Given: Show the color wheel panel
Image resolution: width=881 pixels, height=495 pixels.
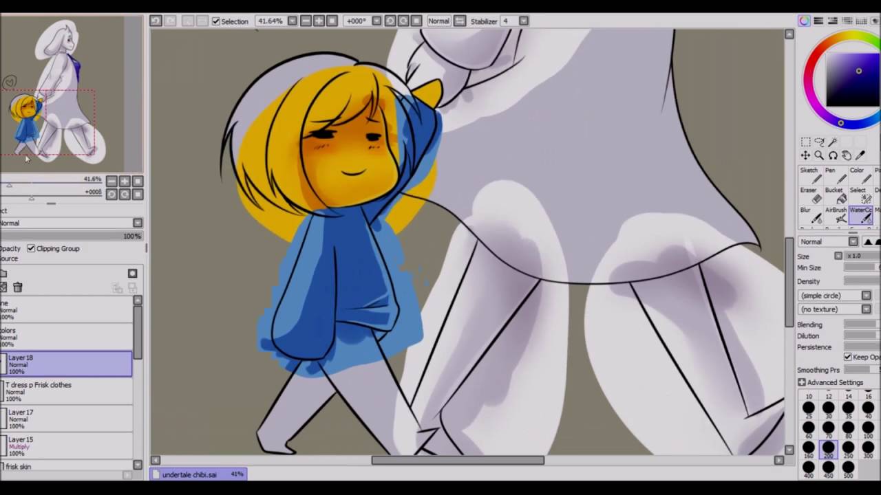Looking at the screenshot, I should coord(804,21).
